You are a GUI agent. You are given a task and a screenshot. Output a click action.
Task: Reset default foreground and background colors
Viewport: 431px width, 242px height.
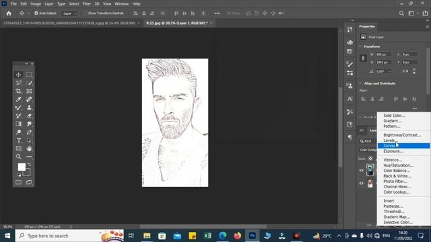19,175
